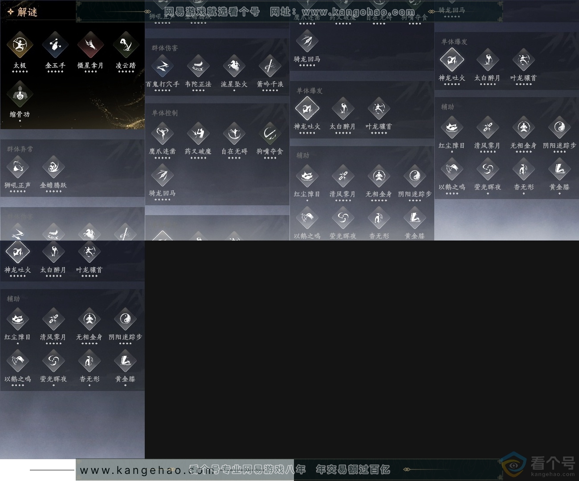
Task: Click the 药叉破魔 skill icon
Action: tap(198, 134)
